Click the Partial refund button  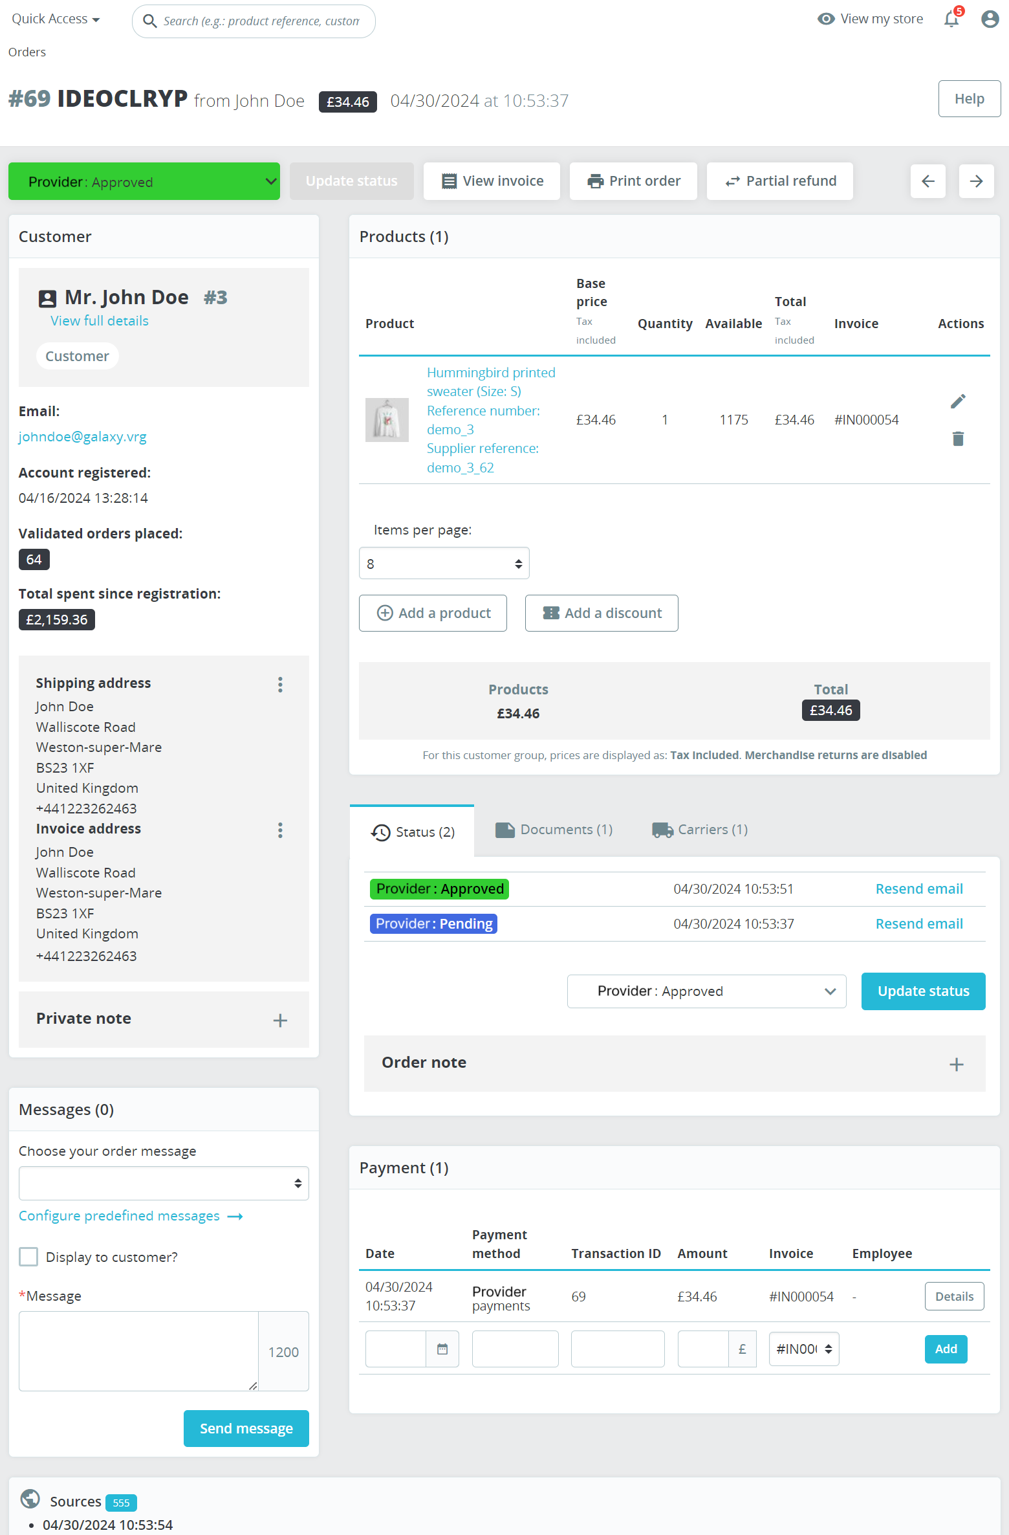coord(780,181)
